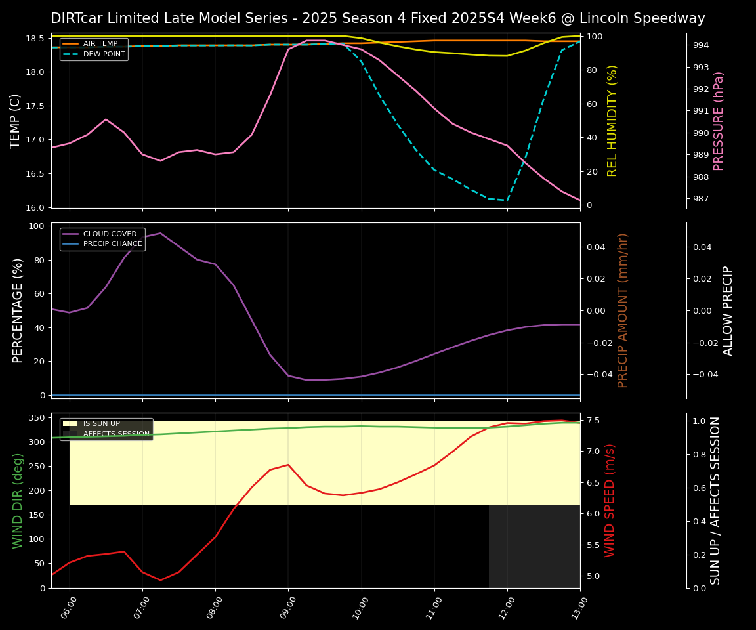This screenshot has width=756, height=630.
Task: Click the REL HUMIDITY (%) axis label
Action: [x=612, y=121]
